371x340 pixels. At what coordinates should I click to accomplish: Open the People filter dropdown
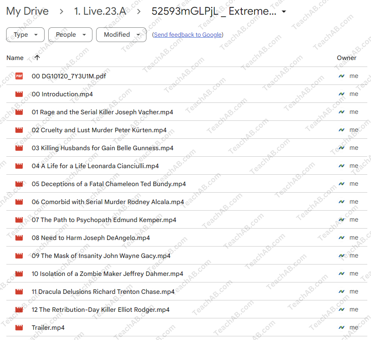tap(70, 35)
